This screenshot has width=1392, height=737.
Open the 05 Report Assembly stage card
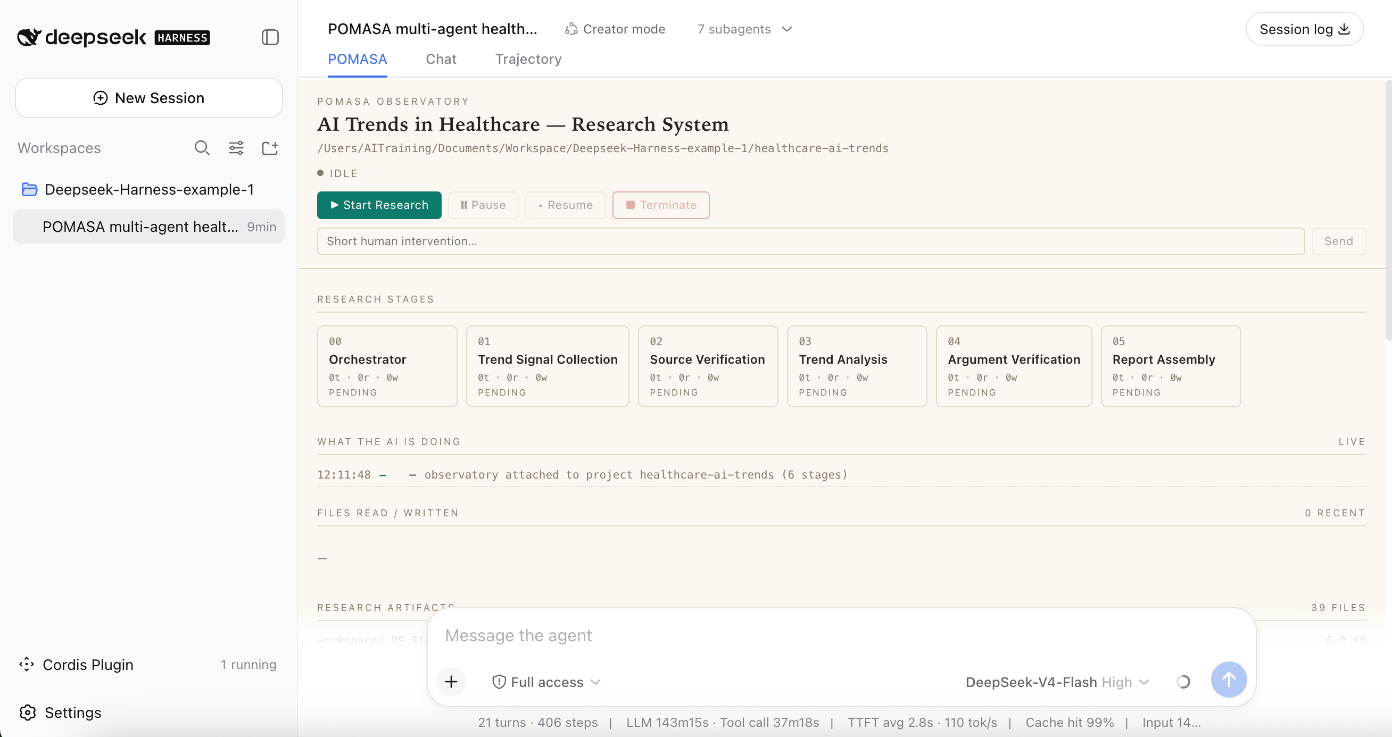(x=1171, y=366)
